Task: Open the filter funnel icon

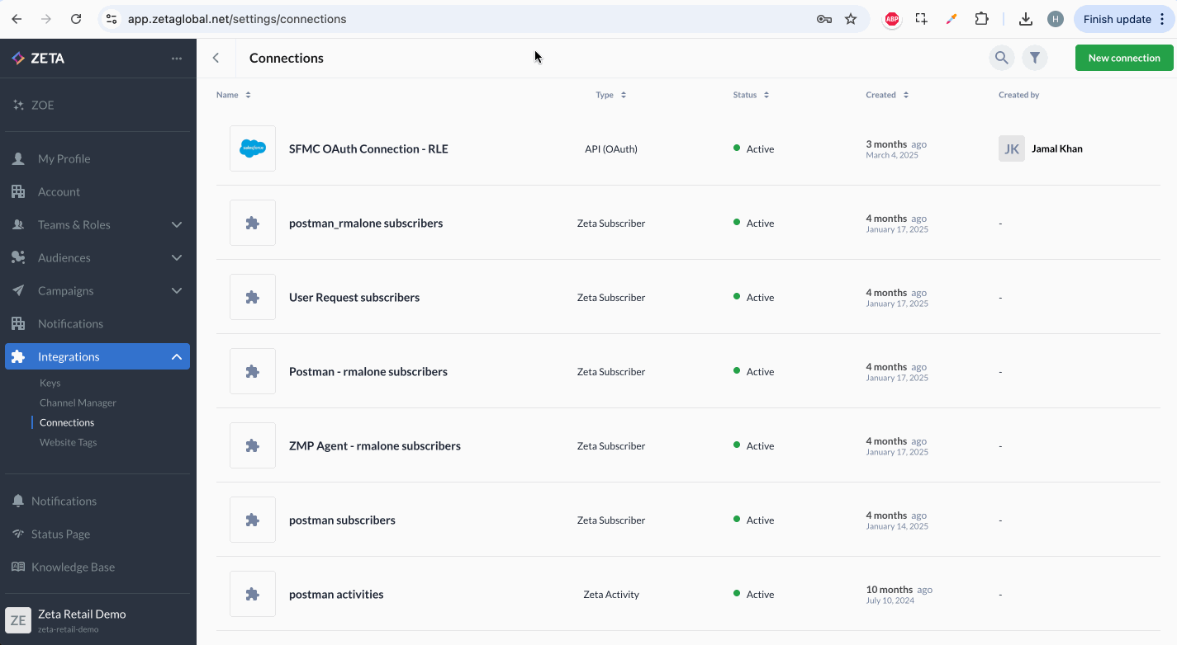Action: point(1034,58)
